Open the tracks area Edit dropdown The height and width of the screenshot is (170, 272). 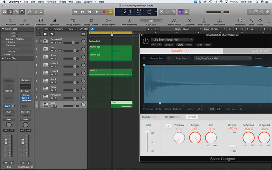[48, 29]
